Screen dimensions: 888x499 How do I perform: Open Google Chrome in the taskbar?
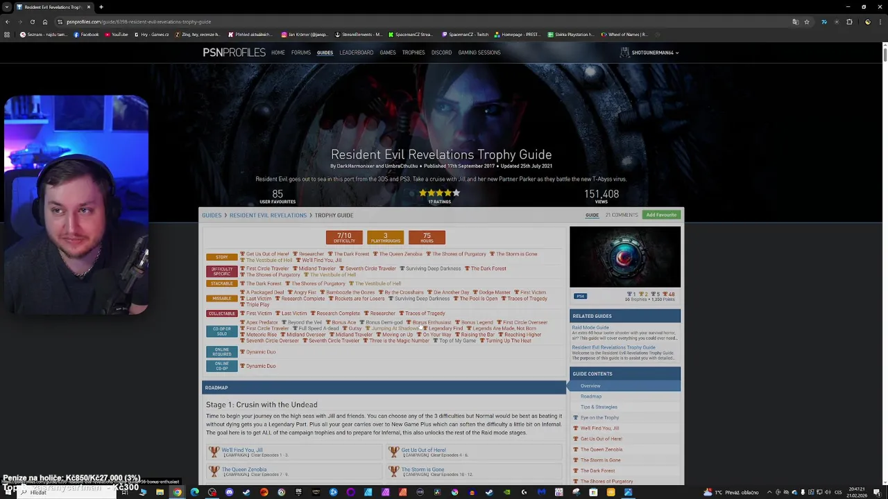click(177, 492)
